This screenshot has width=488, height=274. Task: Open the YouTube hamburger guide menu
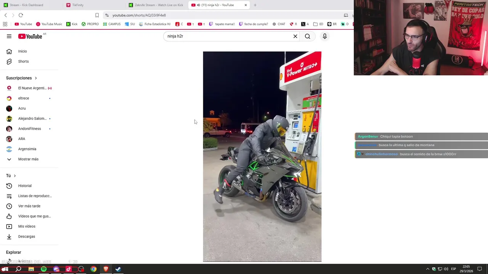(9, 36)
